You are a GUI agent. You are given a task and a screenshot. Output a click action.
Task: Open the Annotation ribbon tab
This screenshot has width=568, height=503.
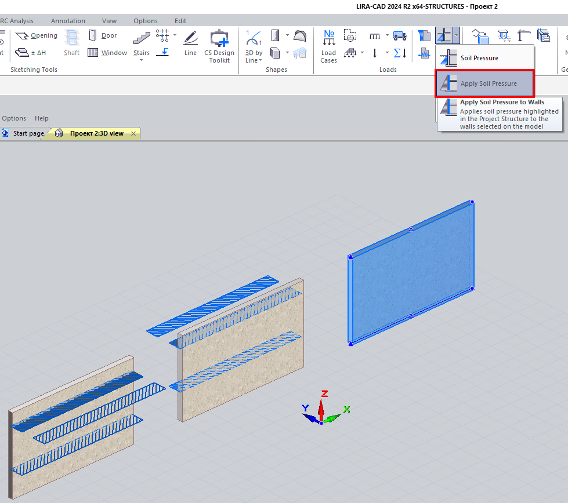click(68, 21)
